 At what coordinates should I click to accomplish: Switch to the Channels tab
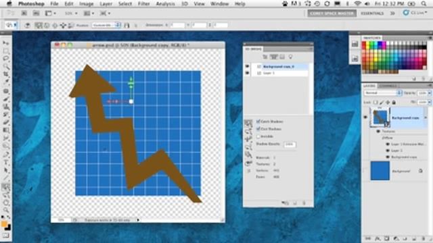point(388,86)
